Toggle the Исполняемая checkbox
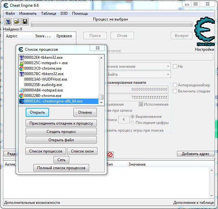Screen dimensions: 218x209 (x=141, y=104)
